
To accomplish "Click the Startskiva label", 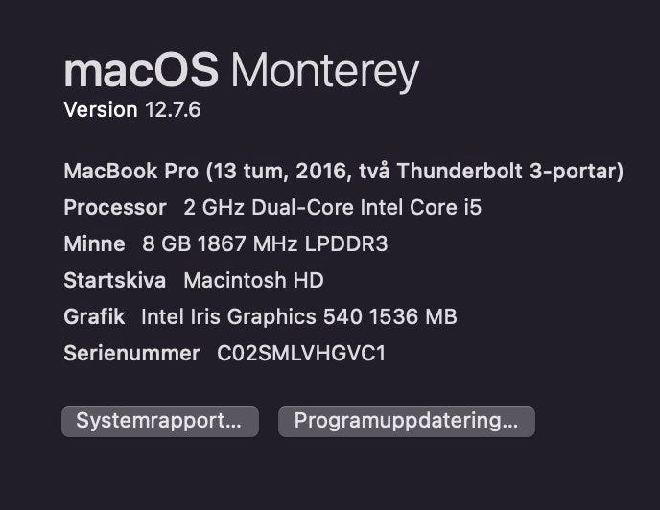I will [114, 280].
